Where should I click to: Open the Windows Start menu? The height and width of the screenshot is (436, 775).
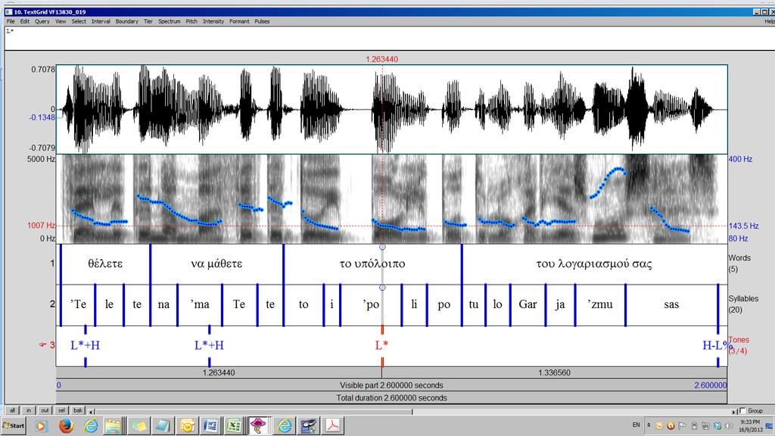point(14,425)
